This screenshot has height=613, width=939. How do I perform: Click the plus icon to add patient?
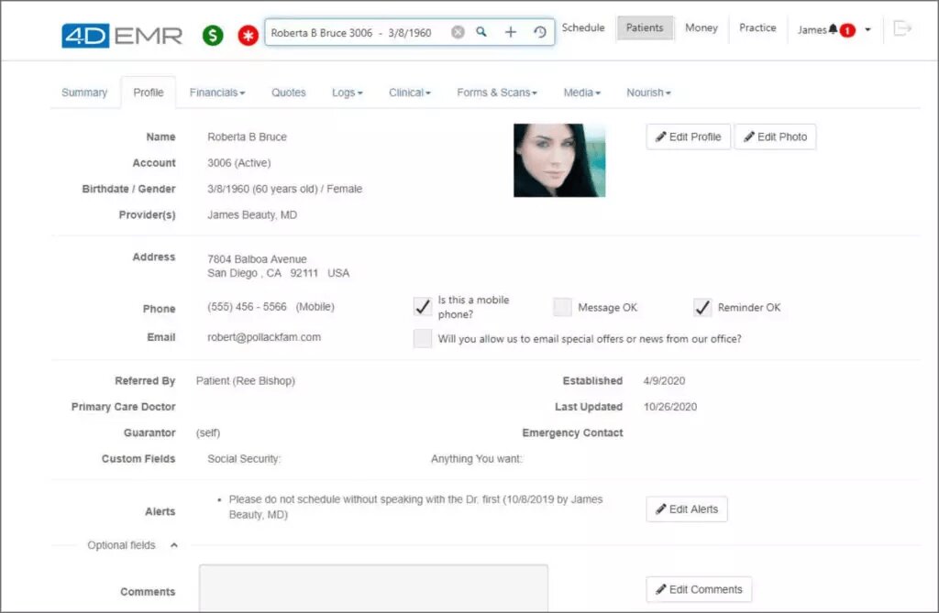[511, 32]
